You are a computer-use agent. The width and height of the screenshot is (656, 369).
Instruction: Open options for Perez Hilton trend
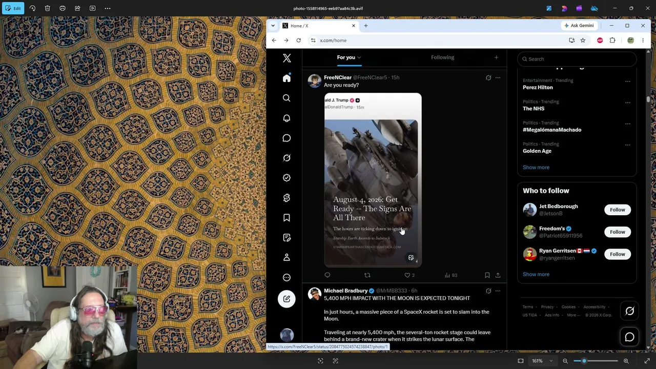coord(627,81)
